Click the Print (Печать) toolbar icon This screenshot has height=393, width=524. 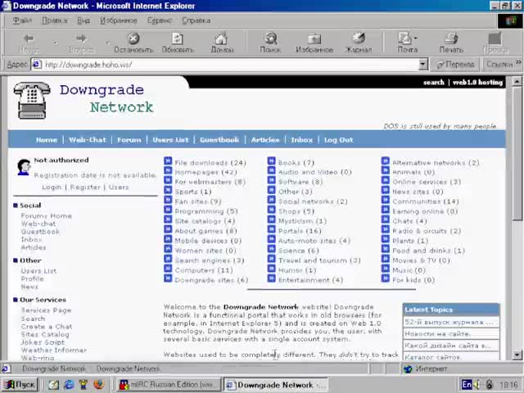450,38
